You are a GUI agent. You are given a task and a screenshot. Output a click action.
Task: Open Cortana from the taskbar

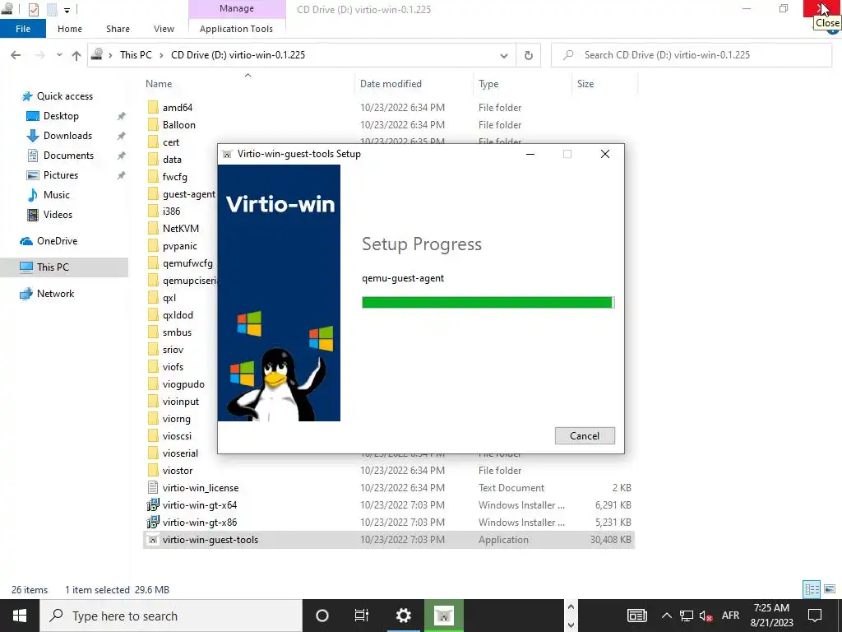(x=322, y=616)
